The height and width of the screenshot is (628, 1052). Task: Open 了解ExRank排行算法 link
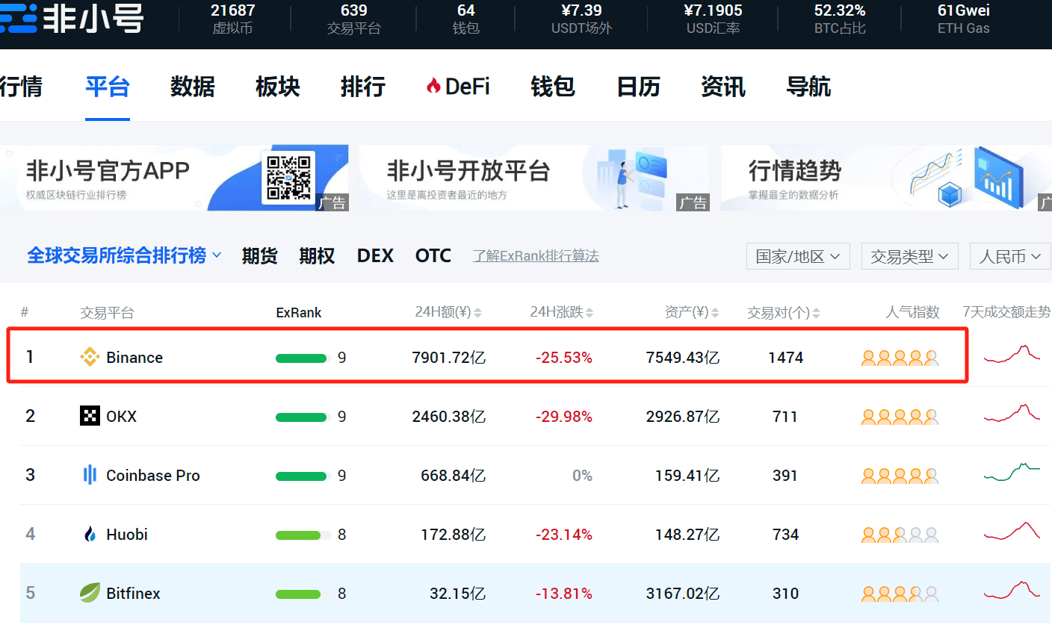(536, 256)
